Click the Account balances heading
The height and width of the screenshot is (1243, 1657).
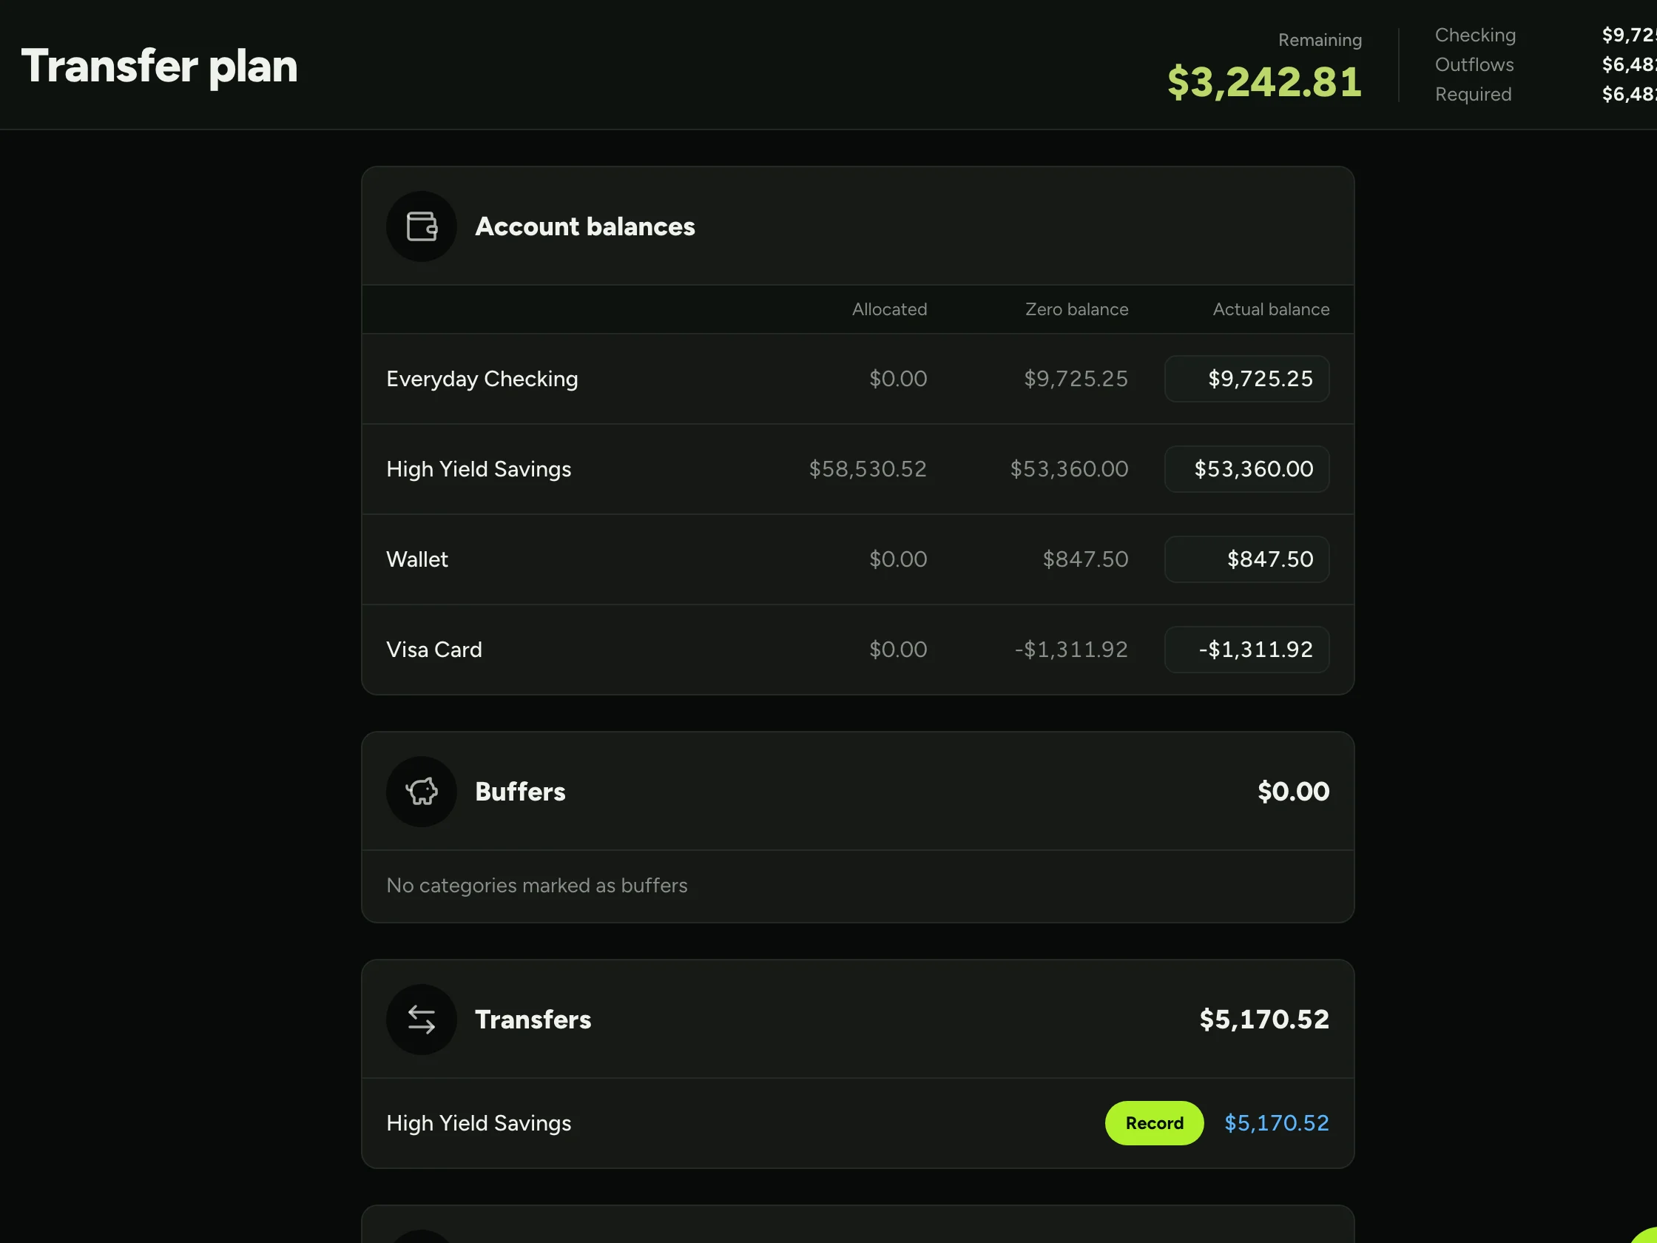(585, 226)
